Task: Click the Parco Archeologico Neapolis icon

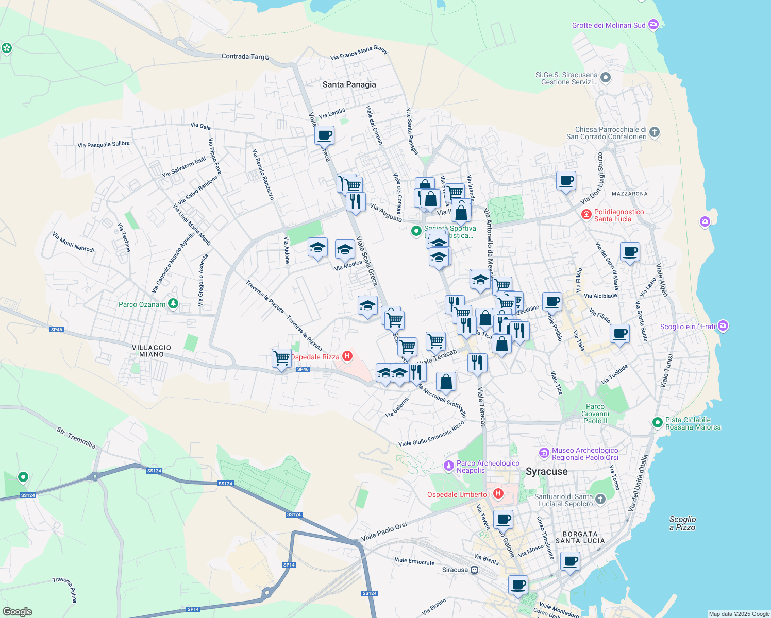Action: click(449, 466)
